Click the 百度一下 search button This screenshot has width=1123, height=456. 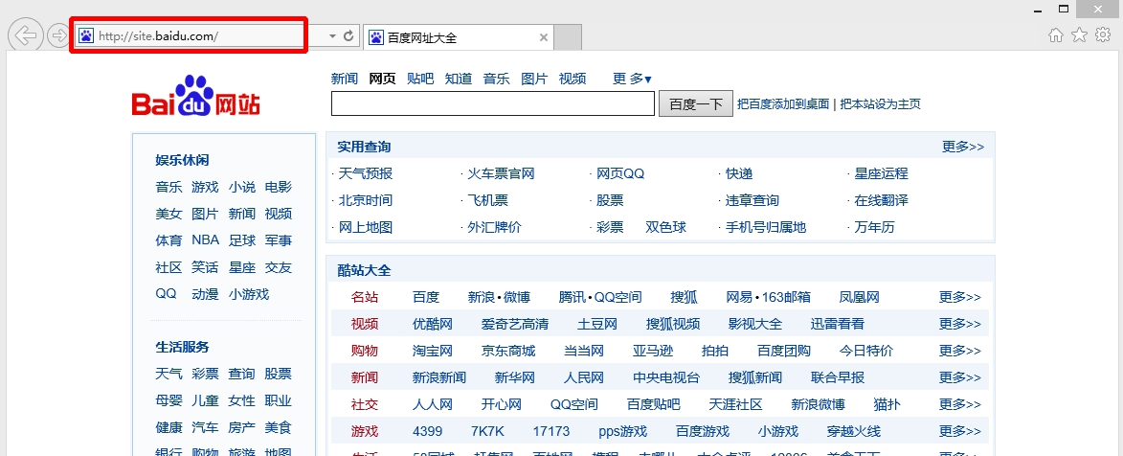[x=696, y=104]
